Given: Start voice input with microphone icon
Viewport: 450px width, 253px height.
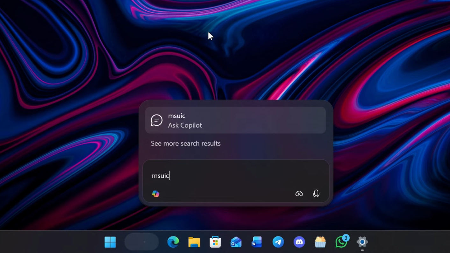Looking at the screenshot, I should pyautogui.click(x=316, y=193).
